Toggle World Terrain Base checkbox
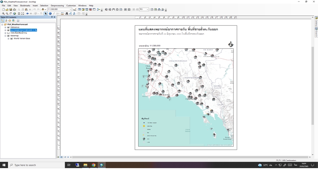The height and width of the screenshot is (178, 318). point(12,39)
